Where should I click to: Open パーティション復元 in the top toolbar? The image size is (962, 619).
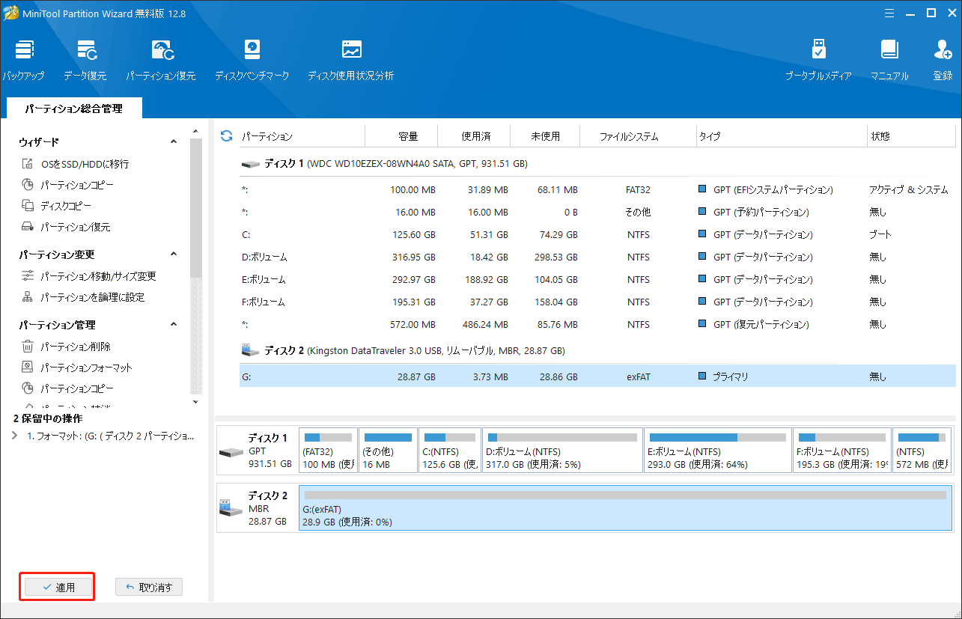pyautogui.click(x=160, y=60)
